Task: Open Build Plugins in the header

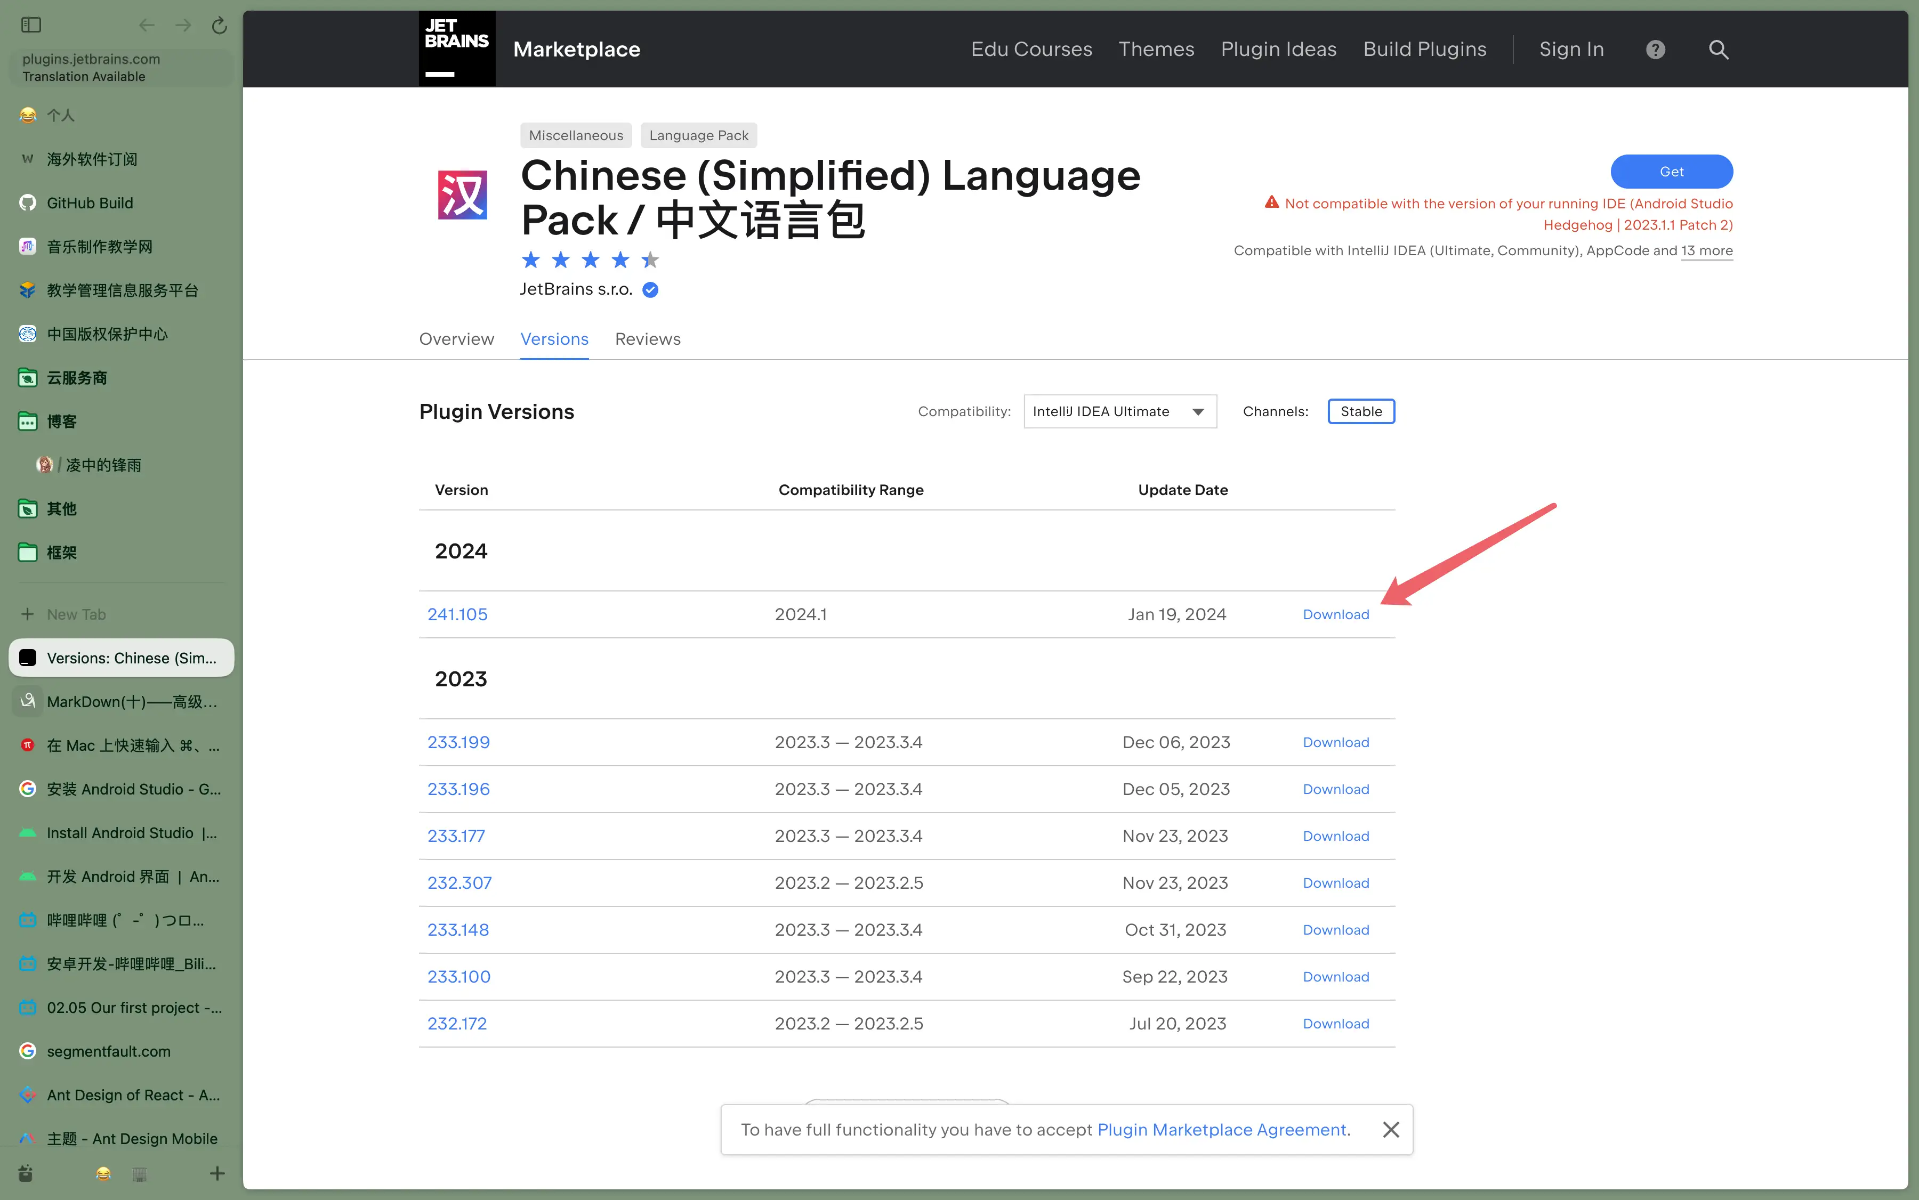Action: click(1424, 49)
